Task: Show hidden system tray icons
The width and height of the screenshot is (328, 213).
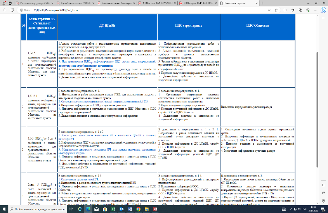Action: click(x=291, y=209)
